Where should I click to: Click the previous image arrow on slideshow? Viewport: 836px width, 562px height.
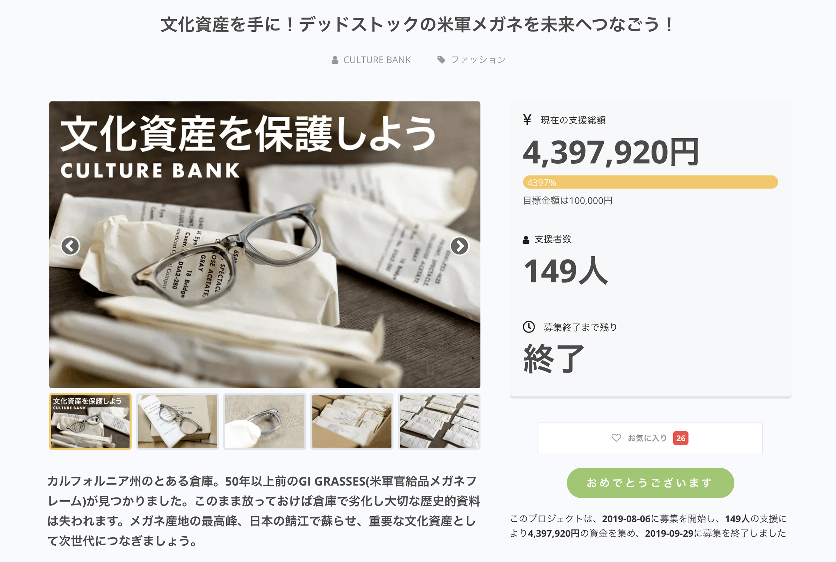point(70,246)
